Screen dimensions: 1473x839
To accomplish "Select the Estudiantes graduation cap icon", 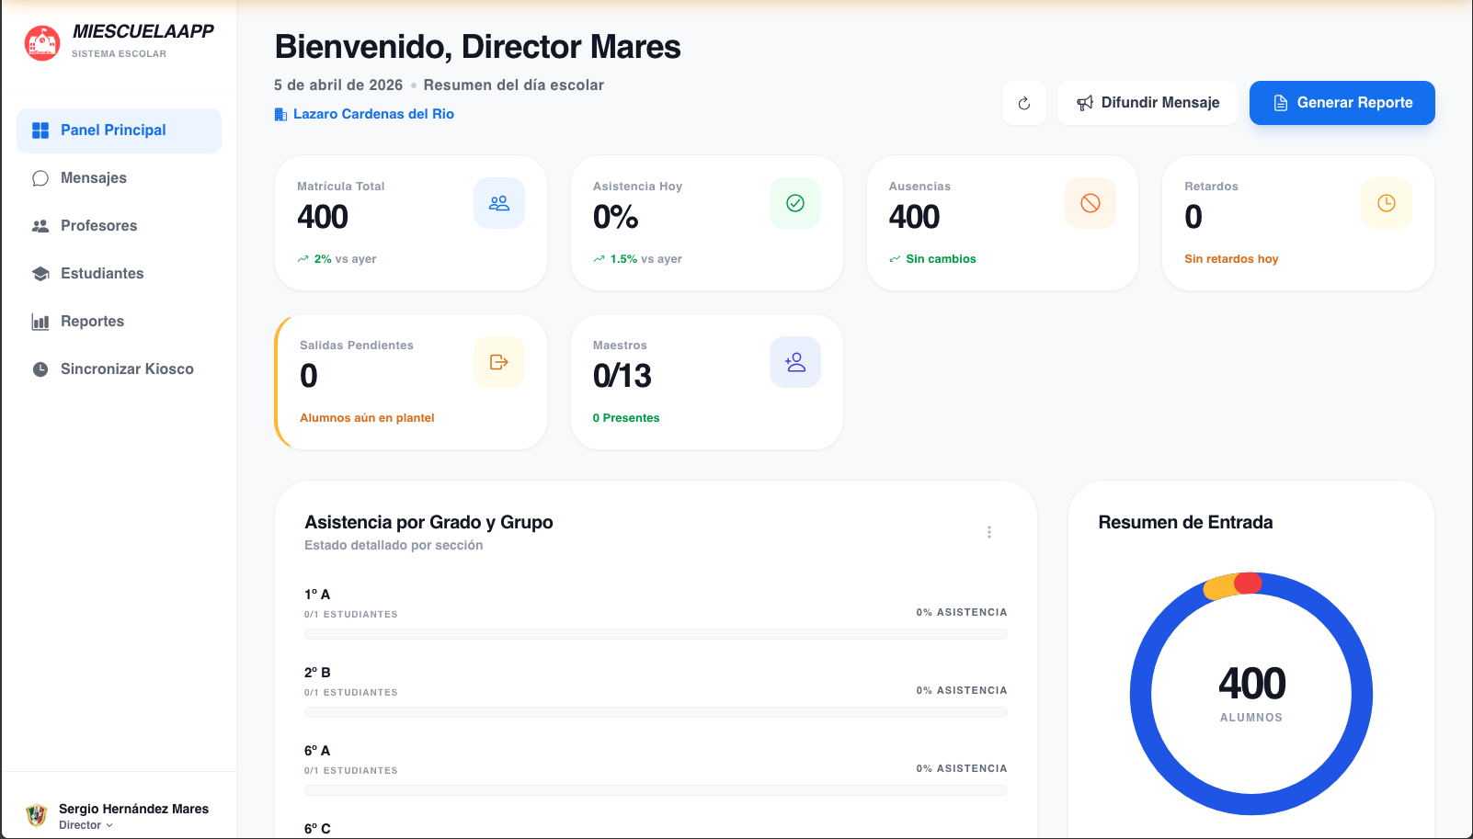I will coord(40,273).
